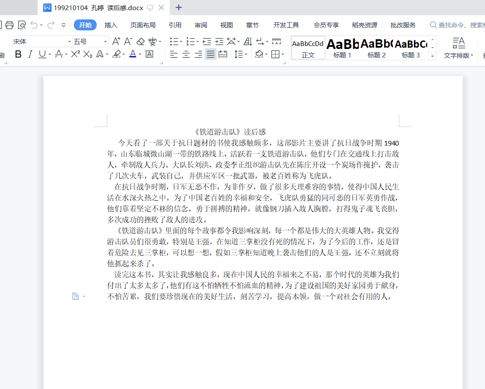Apply superscript formatting
The image size is (485, 389).
(x=76, y=54)
